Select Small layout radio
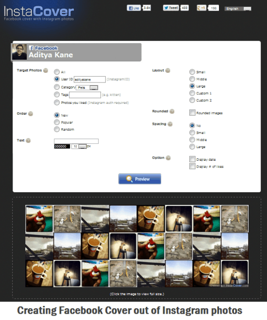 click(x=192, y=72)
